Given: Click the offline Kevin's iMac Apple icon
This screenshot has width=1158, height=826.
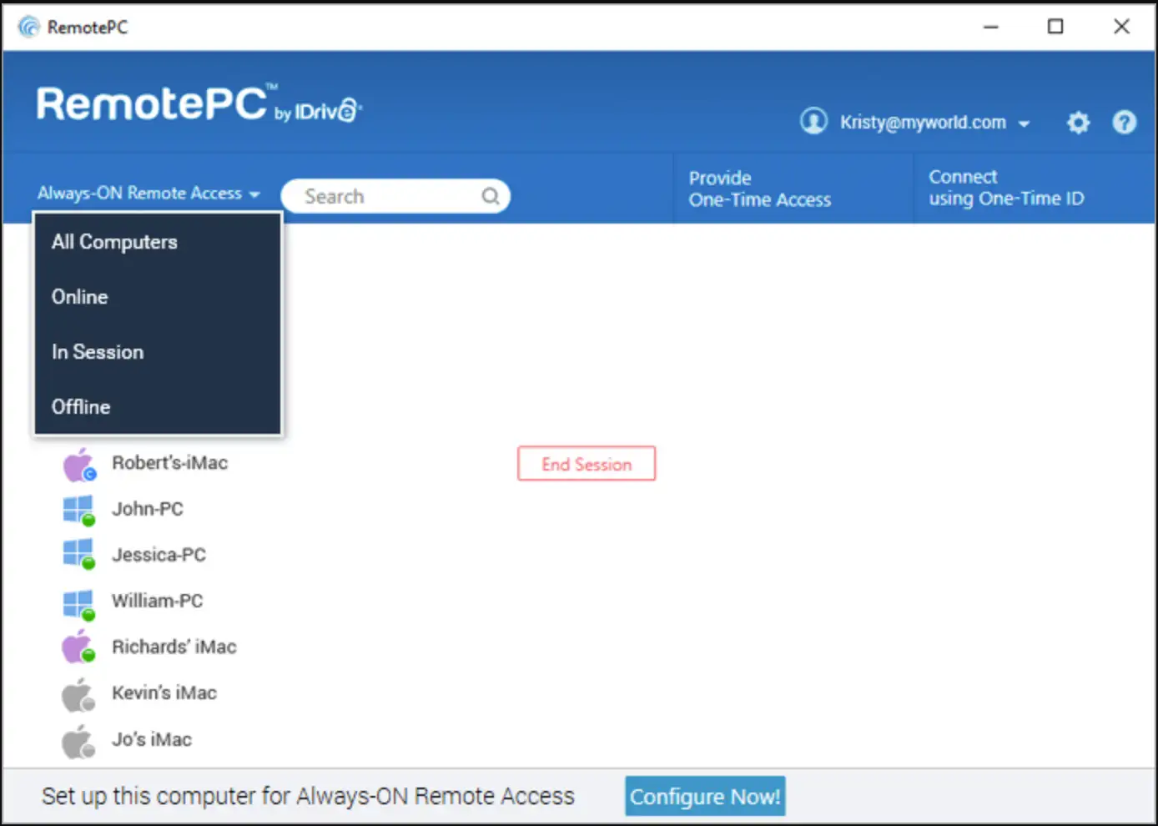Looking at the screenshot, I should [79, 694].
